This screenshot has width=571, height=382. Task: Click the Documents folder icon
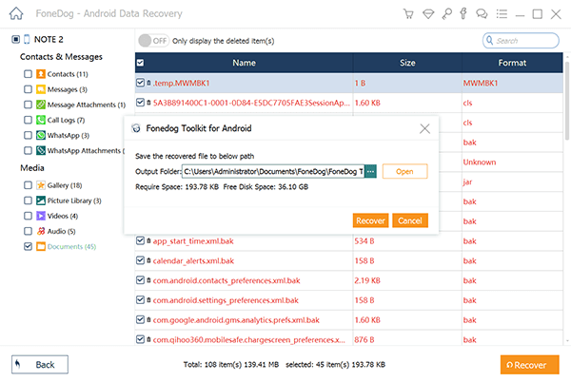click(x=41, y=246)
